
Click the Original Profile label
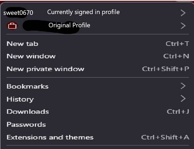click(69, 25)
